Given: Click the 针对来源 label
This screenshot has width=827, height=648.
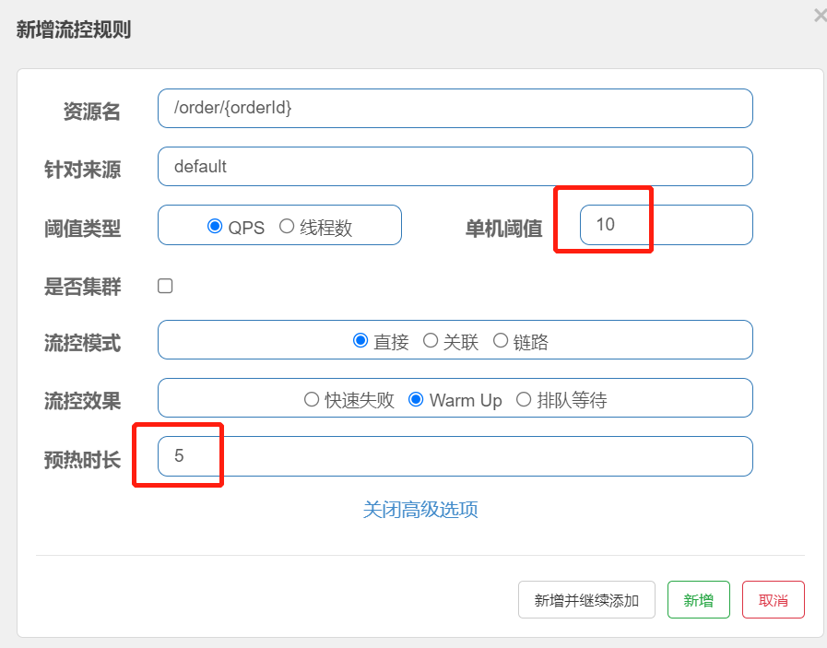Looking at the screenshot, I should point(82,170).
